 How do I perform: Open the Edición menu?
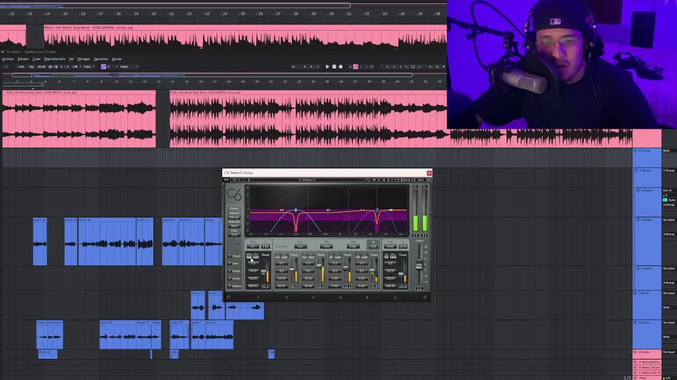23,59
